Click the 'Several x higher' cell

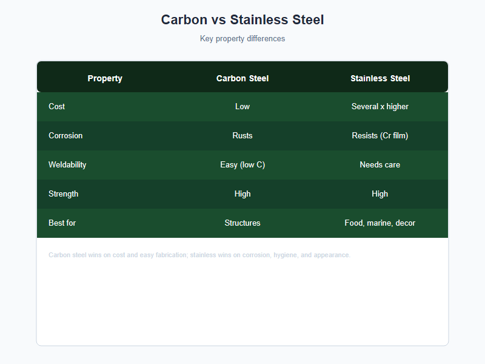pos(380,107)
